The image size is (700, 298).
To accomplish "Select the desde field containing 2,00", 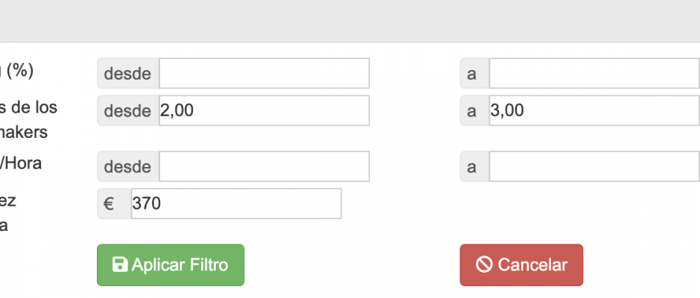I will 264,110.
